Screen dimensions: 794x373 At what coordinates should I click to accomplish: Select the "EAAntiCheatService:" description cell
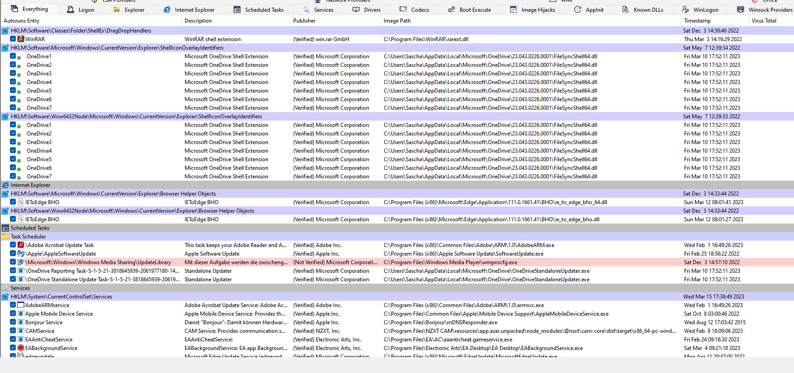point(209,340)
